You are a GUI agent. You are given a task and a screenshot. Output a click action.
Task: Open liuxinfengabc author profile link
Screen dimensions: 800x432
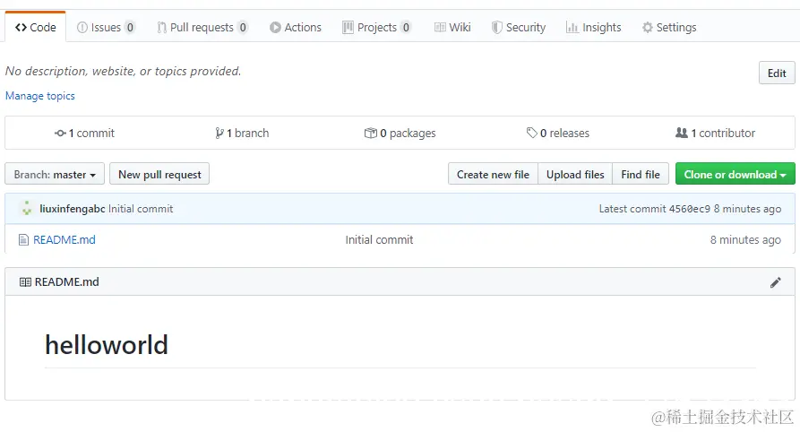73,208
